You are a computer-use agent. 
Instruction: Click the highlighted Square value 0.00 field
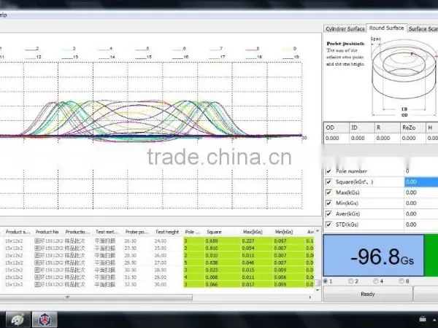point(421,181)
